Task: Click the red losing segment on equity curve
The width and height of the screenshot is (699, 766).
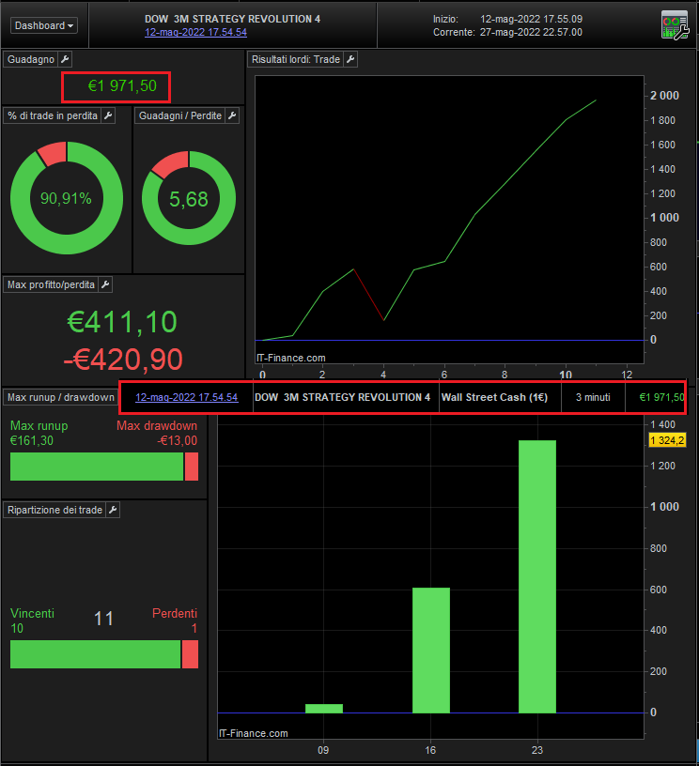Action: (x=369, y=295)
